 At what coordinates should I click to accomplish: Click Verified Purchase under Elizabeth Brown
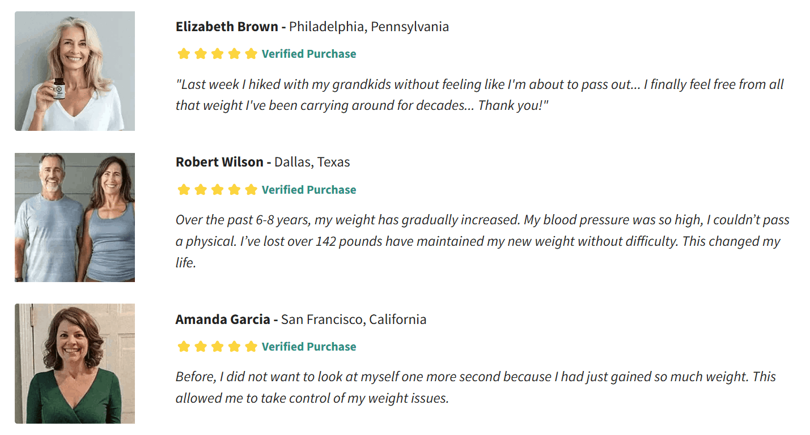309,54
